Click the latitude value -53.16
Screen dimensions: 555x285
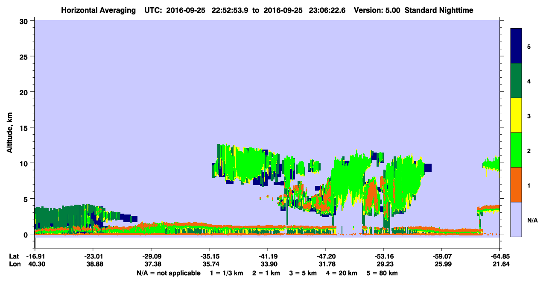(x=383, y=256)
